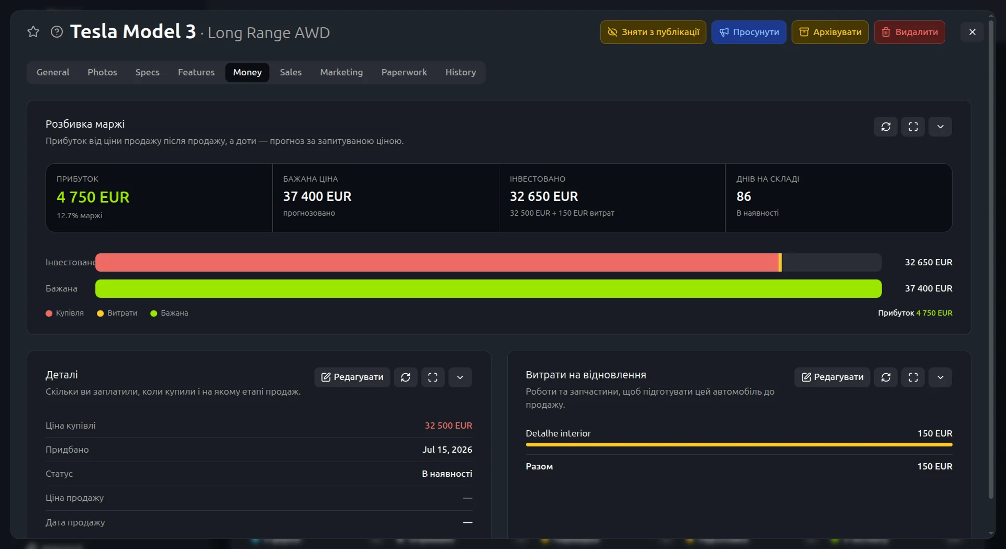This screenshot has width=1006, height=549.
Task: Click the Jul 15, 2026 purchase date
Action: pyautogui.click(x=448, y=450)
